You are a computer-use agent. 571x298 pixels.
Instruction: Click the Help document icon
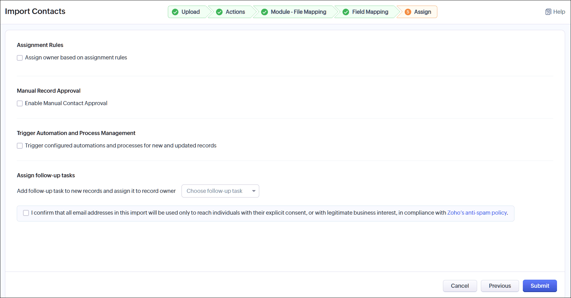(548, 12)
